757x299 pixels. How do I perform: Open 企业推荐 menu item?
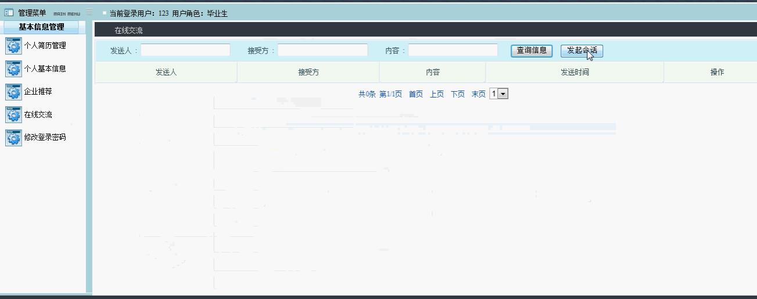38,92
